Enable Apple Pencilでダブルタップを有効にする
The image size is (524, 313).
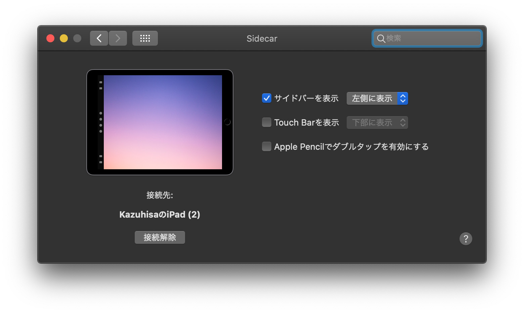[266, 146]
